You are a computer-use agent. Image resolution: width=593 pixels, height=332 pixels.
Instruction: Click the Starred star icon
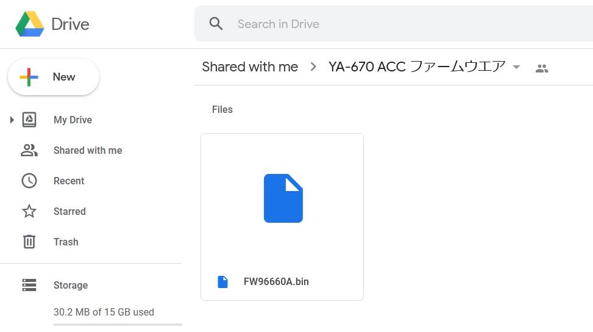tap(29, 211)
